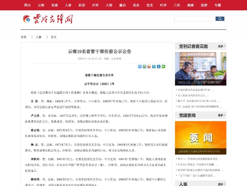247x186 pixels.
Task: Click the light blue circular share icon
Action: 154,67
